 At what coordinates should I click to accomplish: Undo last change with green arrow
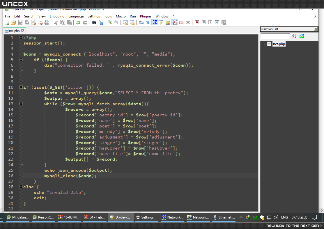point(78,22)
